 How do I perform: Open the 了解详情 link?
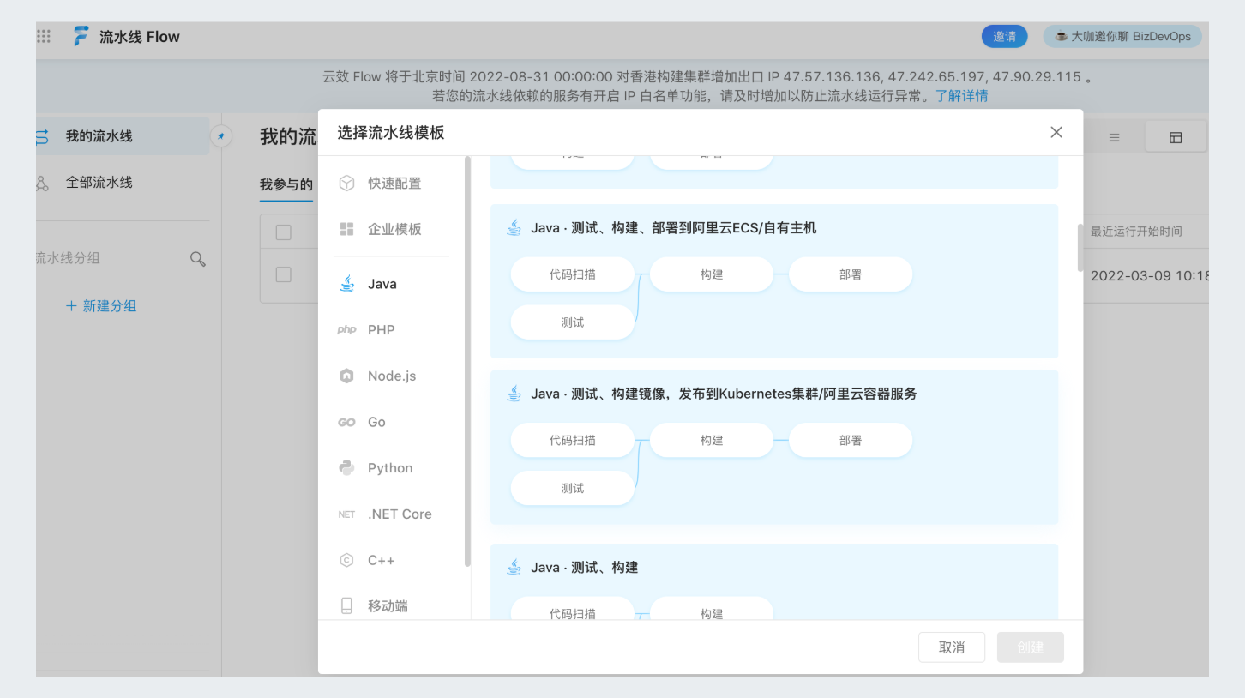pos(961,96)
